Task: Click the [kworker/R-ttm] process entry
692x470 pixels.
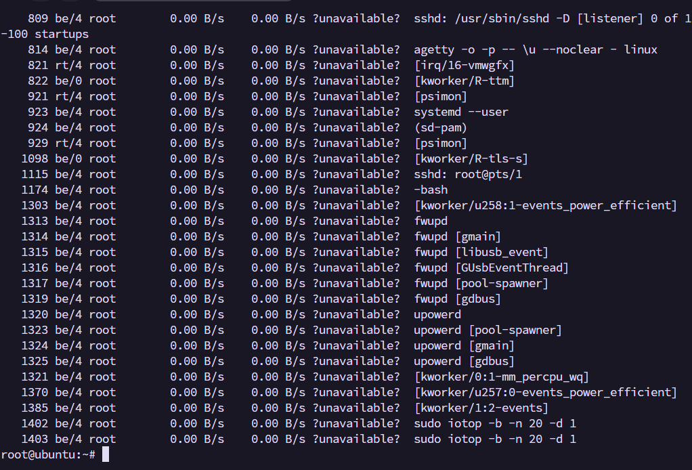Action: tap(464, 81)
